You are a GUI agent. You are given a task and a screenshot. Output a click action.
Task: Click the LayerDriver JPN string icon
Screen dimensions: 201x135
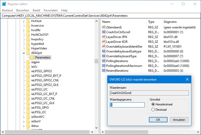click(104, 37)
